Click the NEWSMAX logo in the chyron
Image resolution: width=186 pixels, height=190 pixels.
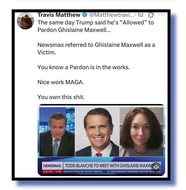coord(52,166)
